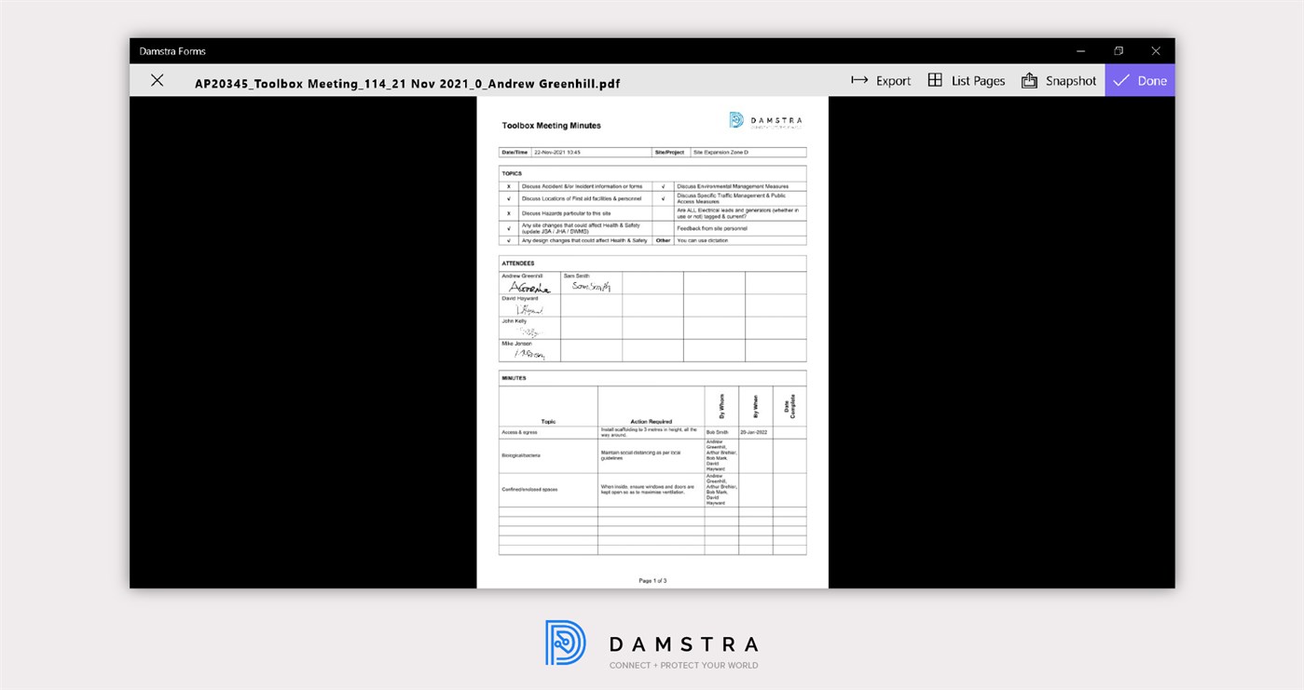Click the Export arrow icon
The image size is (1304, 690).
858,80
